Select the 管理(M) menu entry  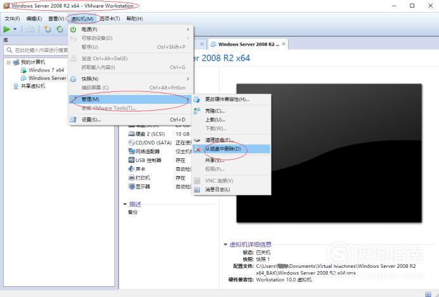131,99
